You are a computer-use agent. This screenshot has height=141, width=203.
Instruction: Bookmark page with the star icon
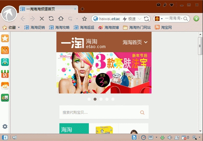pos(85,19)
